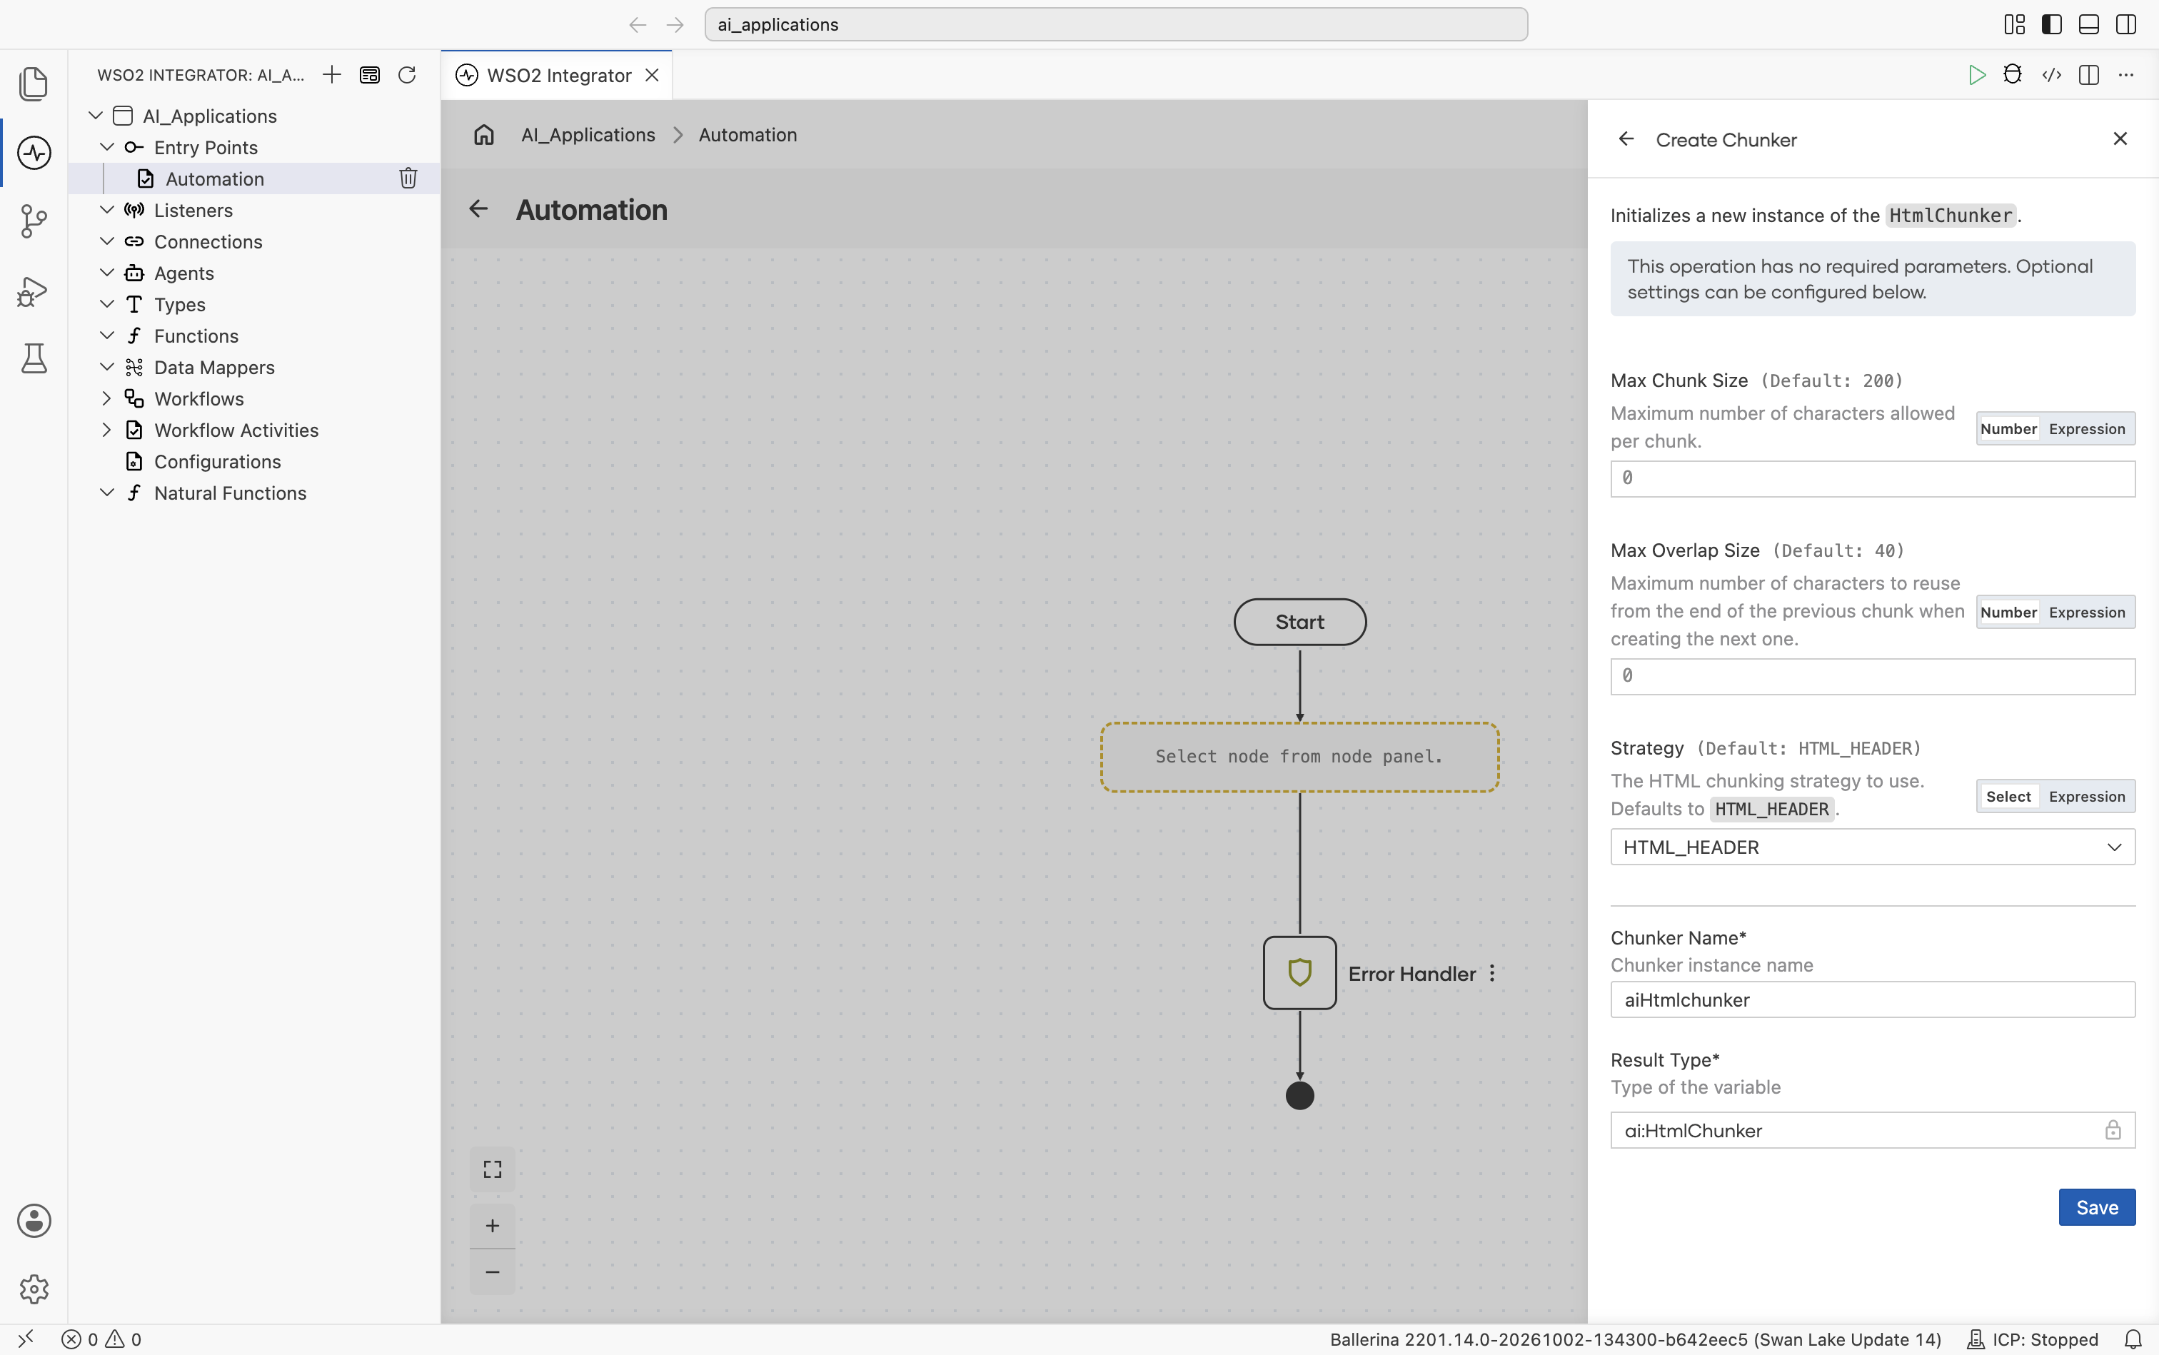The width and height of the screenshot is (2159, 1355).
Task: Expand the Workflows tree node
Action: 106,398
